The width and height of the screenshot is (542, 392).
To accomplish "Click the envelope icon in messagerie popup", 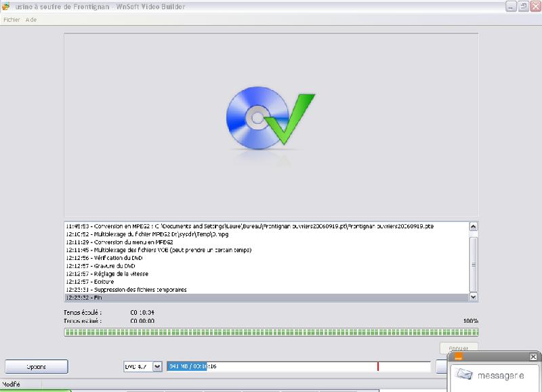I will (464, 374).
